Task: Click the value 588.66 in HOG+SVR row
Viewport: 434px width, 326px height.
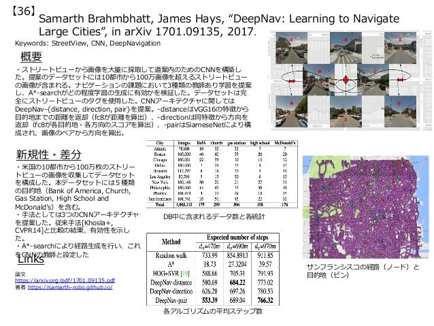Action: 210,274
